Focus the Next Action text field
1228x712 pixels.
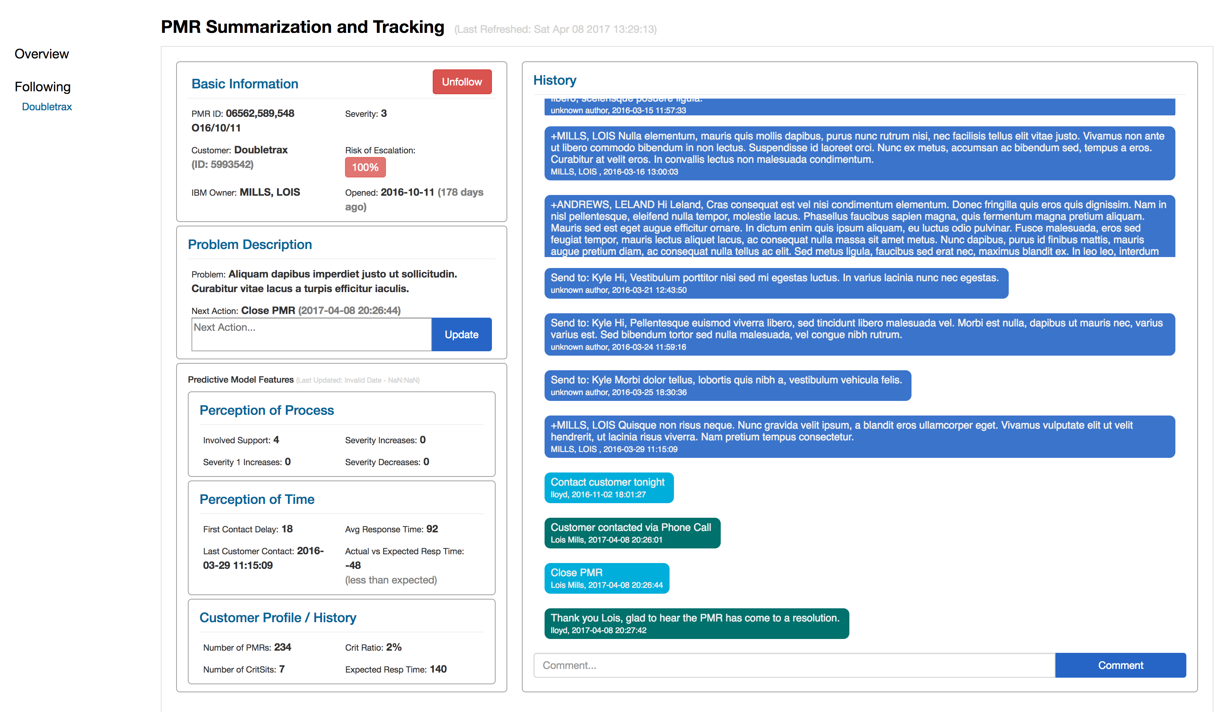(x=311, y=334)
